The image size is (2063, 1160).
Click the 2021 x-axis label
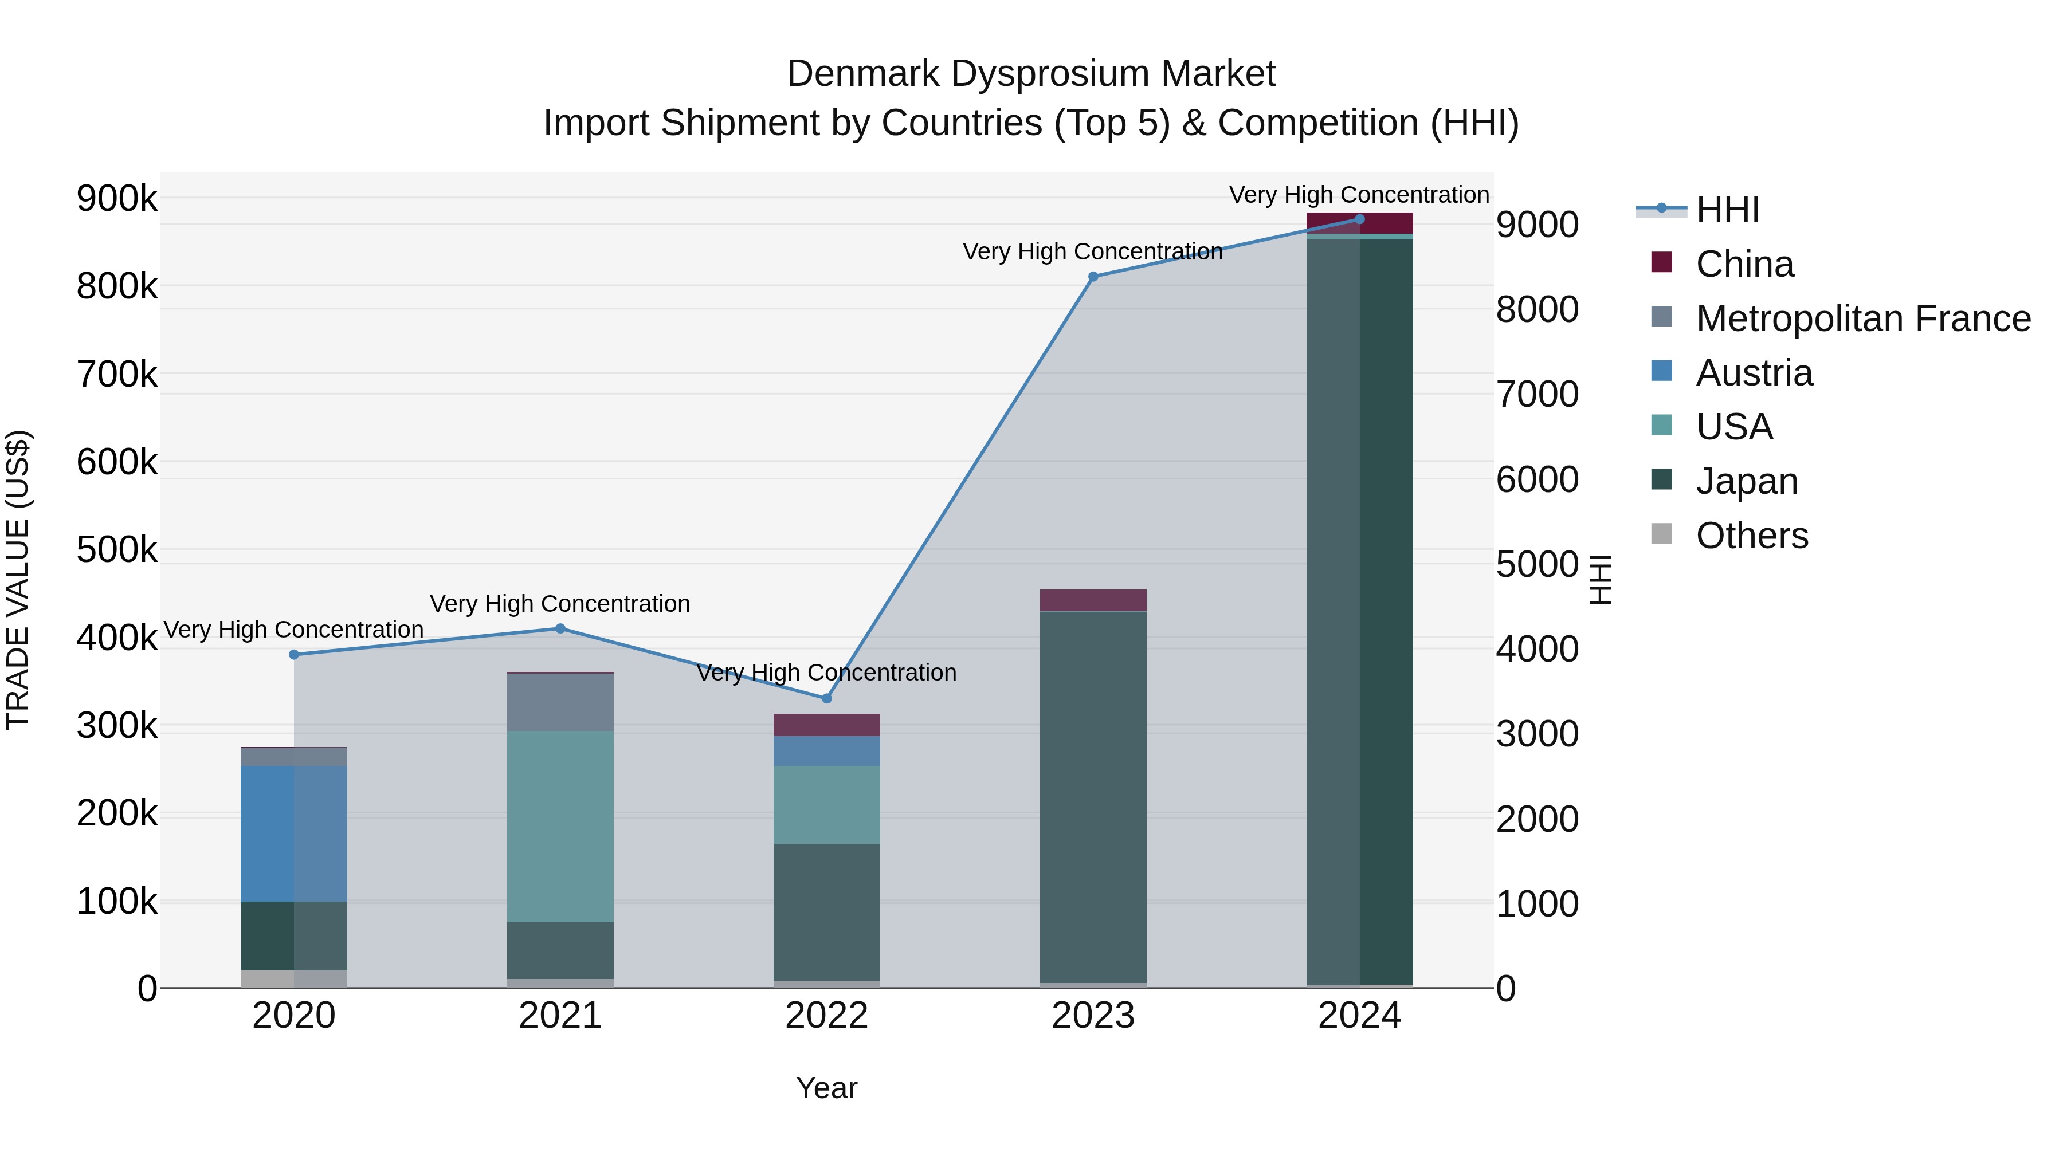pos(560,1016)
